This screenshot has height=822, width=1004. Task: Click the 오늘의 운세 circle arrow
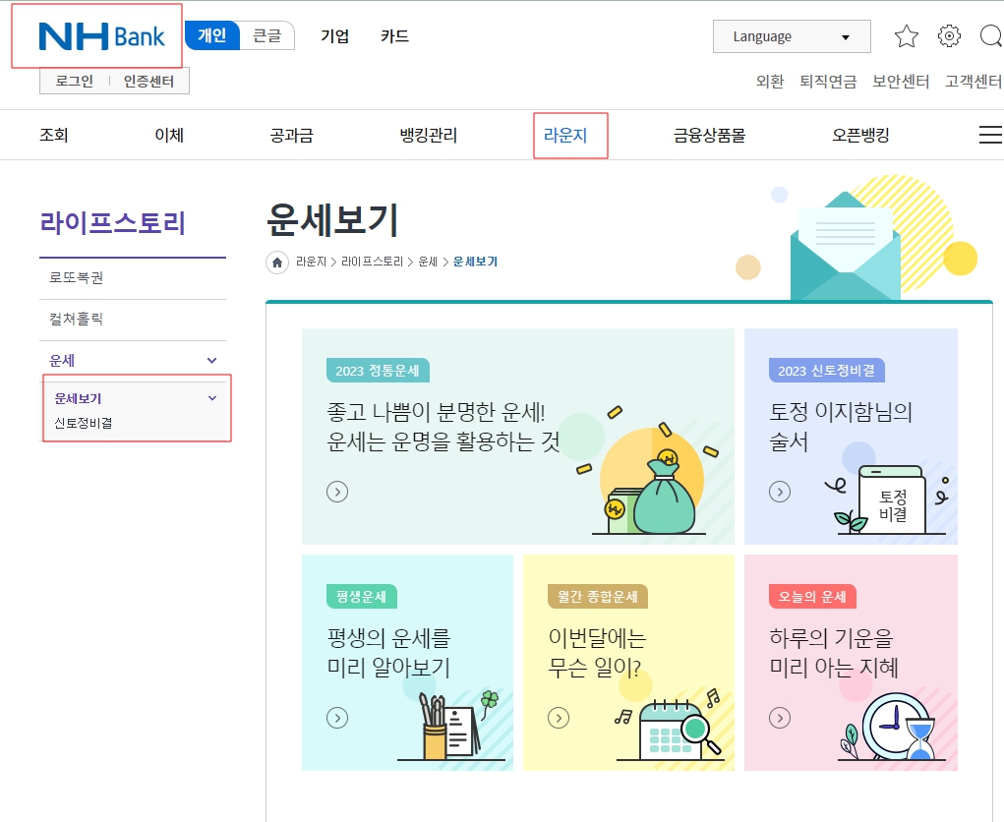[780, 718]
